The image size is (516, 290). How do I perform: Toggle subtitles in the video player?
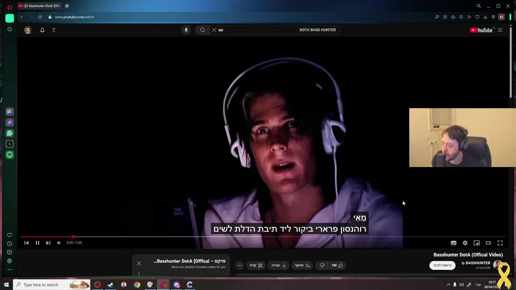pyautogui.click(x=454, y=243)
